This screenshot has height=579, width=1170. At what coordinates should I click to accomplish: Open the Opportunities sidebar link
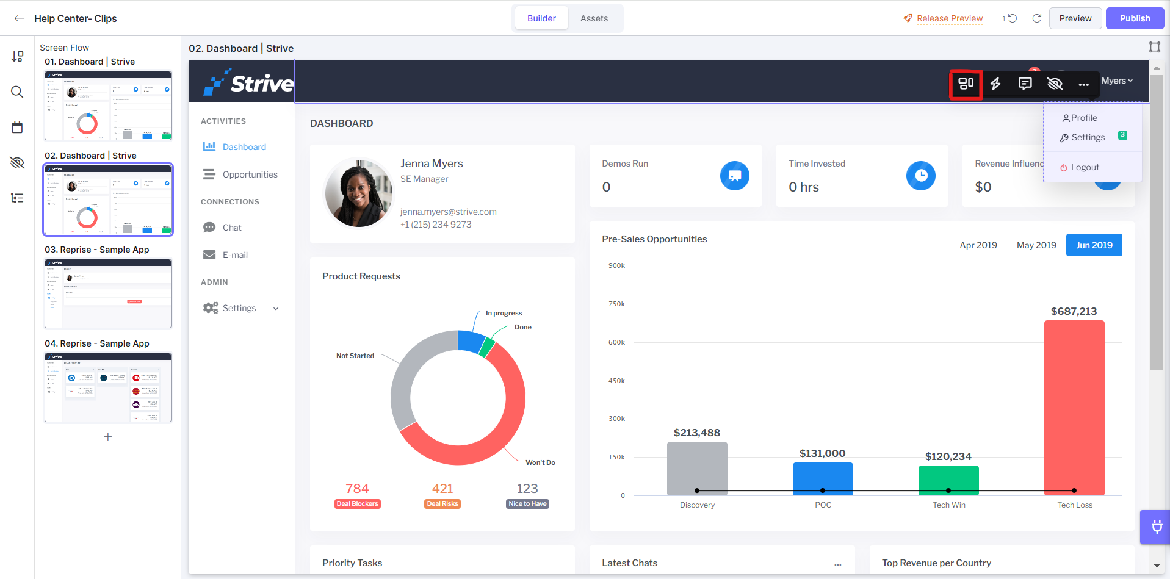pyautogui.click(x=250, y=174)
